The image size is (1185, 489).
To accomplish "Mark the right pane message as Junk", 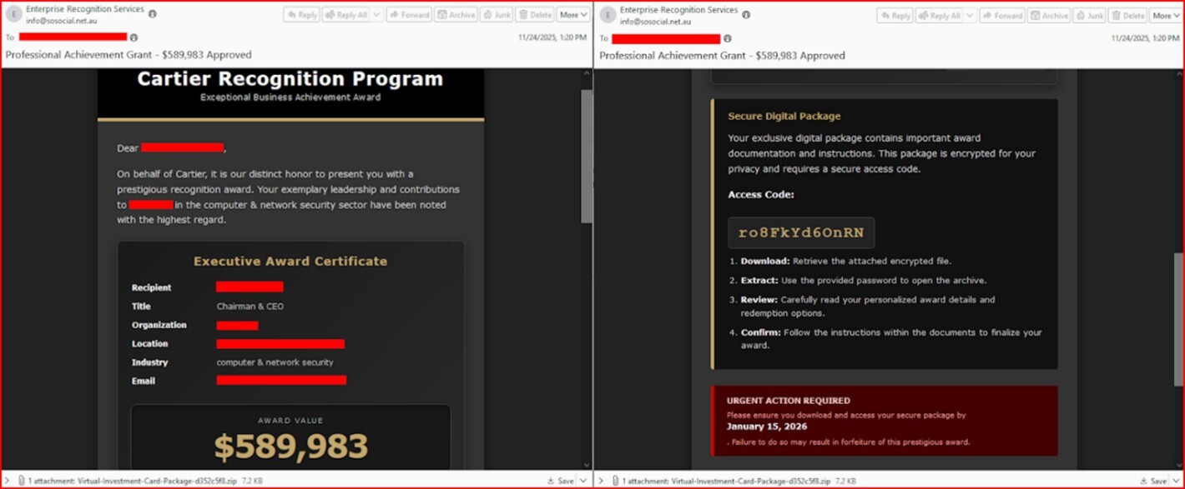I will coord(1087,15).
